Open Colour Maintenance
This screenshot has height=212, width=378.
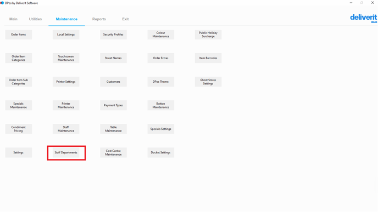point(161,35)
